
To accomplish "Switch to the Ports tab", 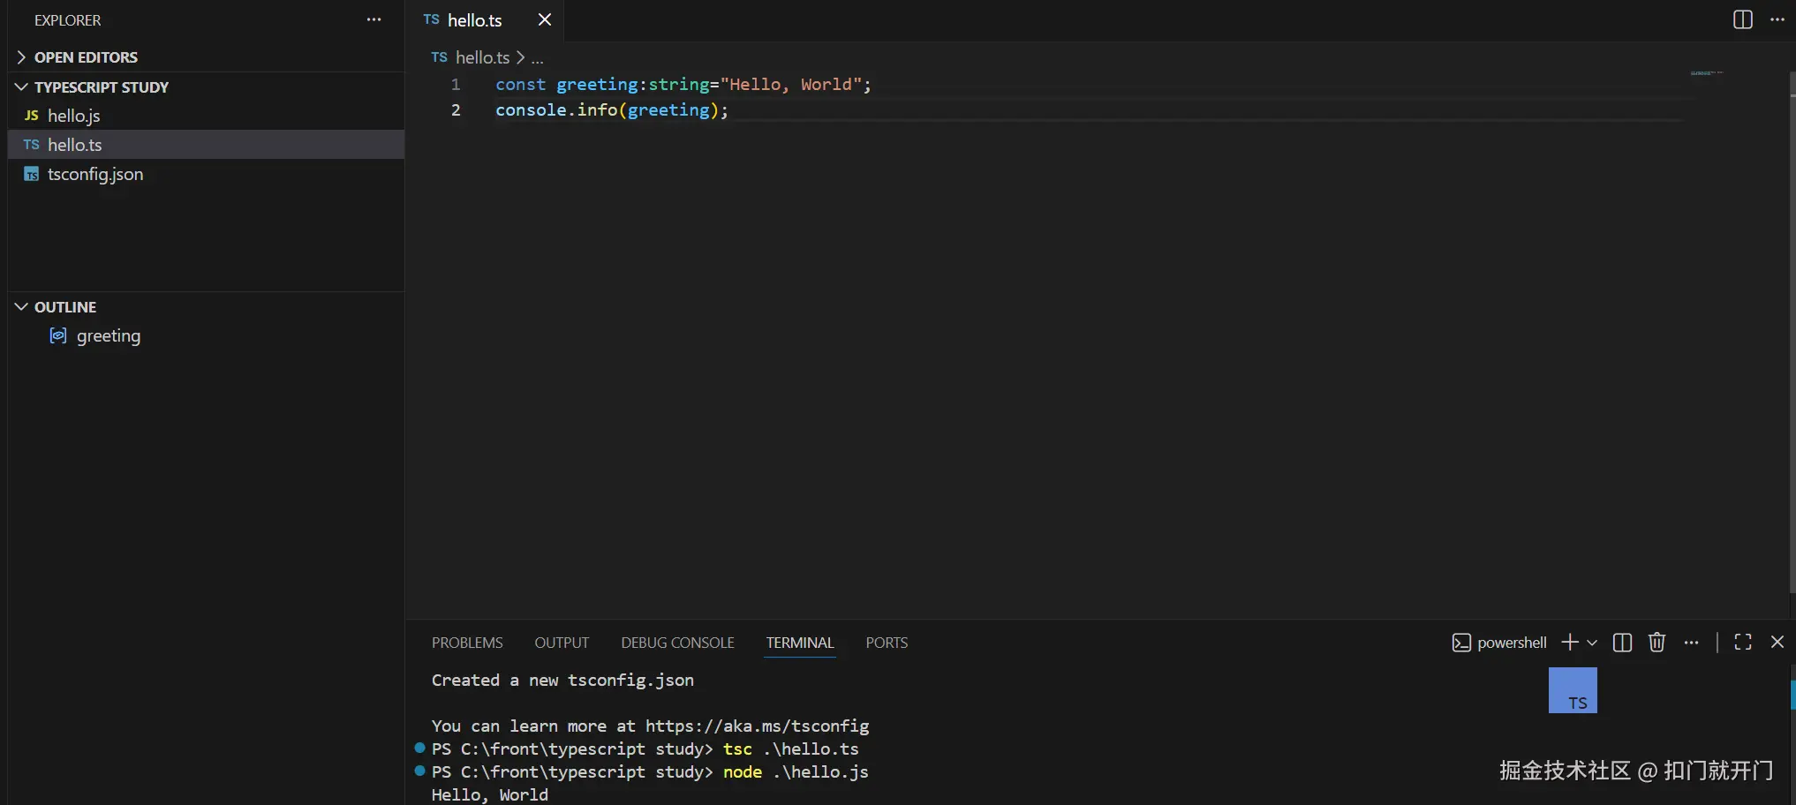I will (x=887, y=643).
